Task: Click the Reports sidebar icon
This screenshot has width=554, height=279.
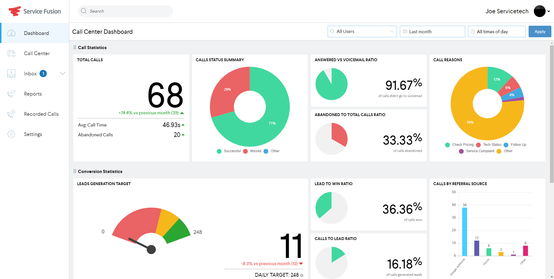Action: point(11,94)
